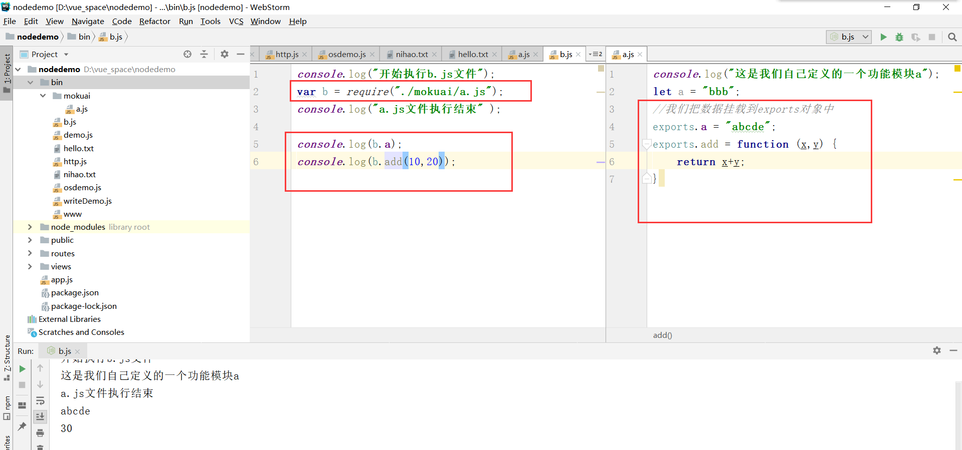Image resolution: width=962 pixels, height=450 pixels.
Task: Close the http.js editor tab
Action: tap(304, 55)
